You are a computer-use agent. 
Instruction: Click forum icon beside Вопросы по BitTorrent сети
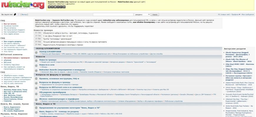coord(36,88)
